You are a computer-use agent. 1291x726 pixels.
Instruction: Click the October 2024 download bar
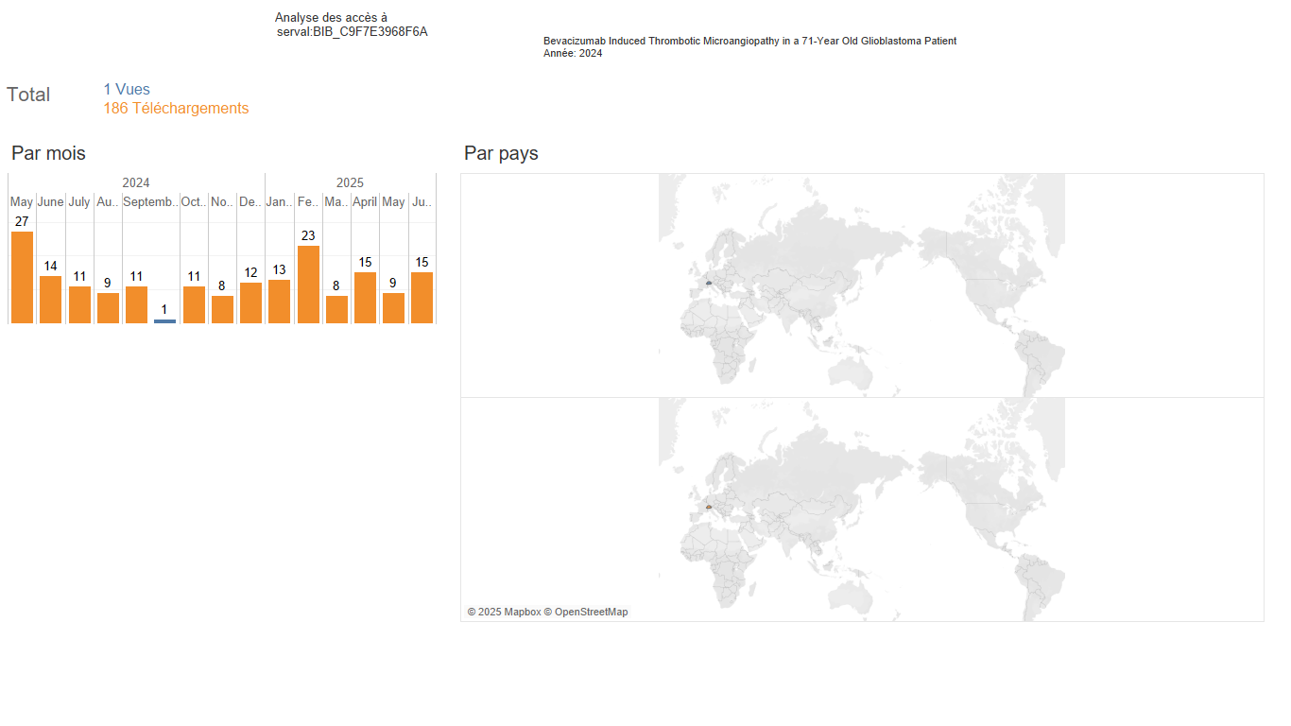click(x=194, y=304)
